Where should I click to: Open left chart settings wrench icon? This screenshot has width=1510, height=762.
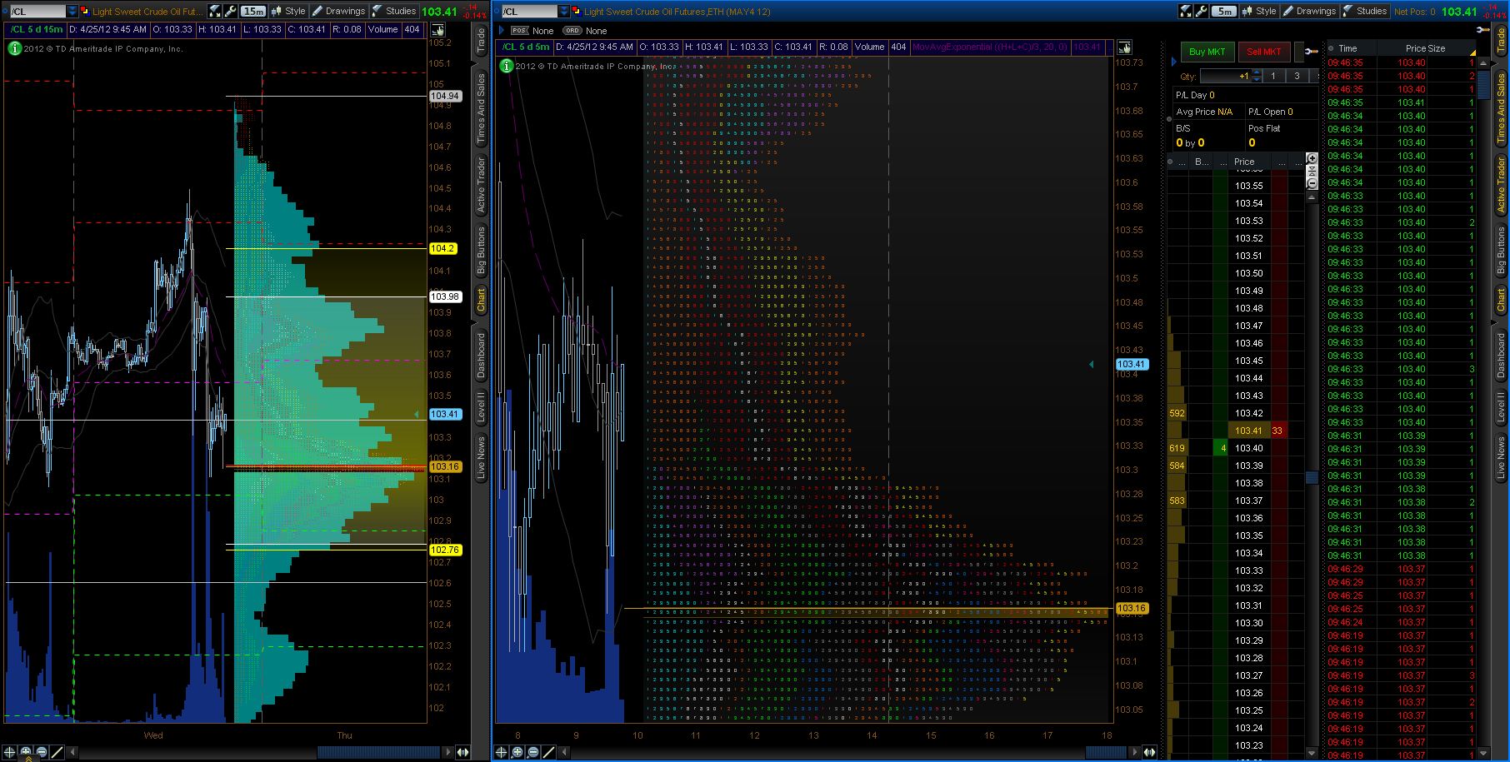tap(230, 11)
